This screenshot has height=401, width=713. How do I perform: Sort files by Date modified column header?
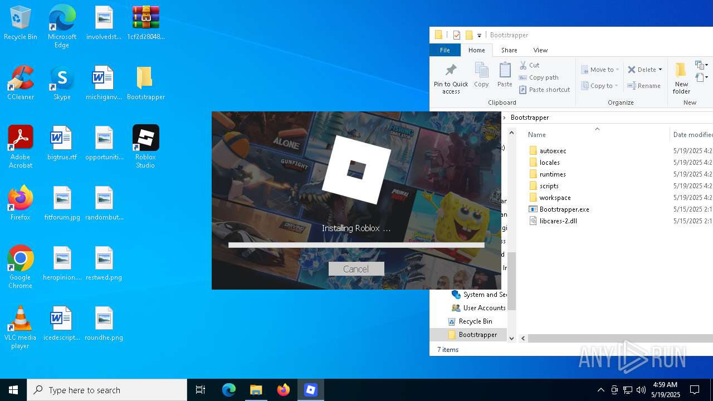(x=692, y=134)
